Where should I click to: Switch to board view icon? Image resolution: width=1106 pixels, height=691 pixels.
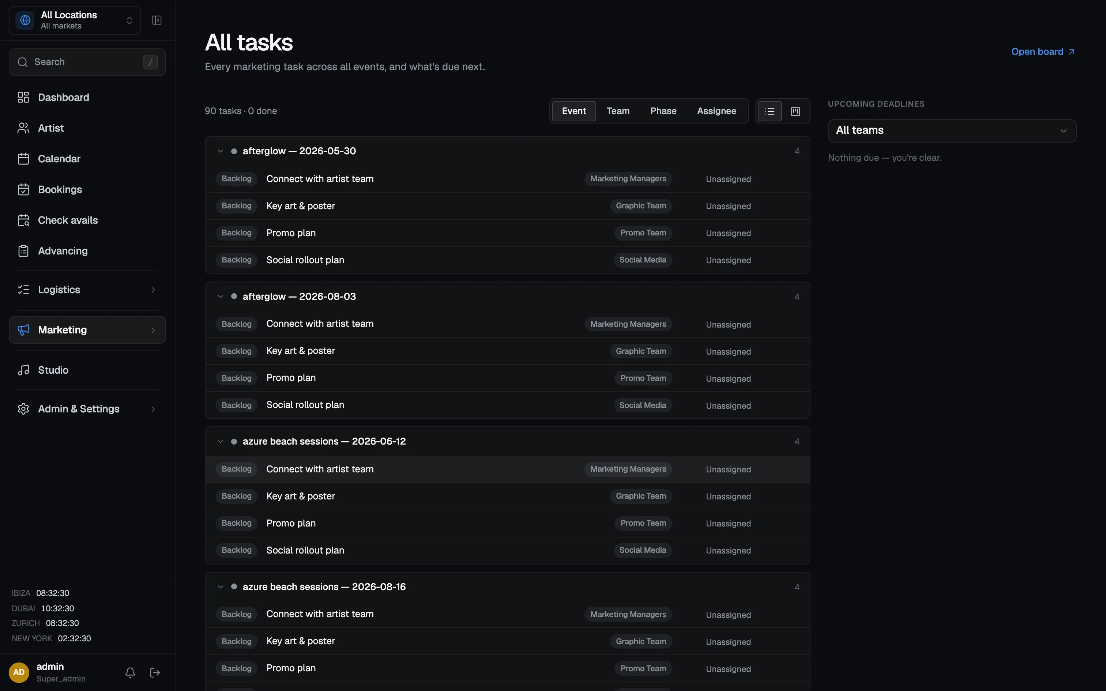(795, 111)
